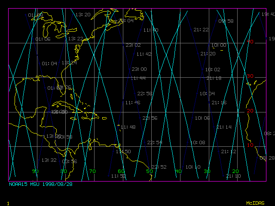Select the red latitude label 10
The width and height of the screenshot is (275, 206).
click(250, 145)
